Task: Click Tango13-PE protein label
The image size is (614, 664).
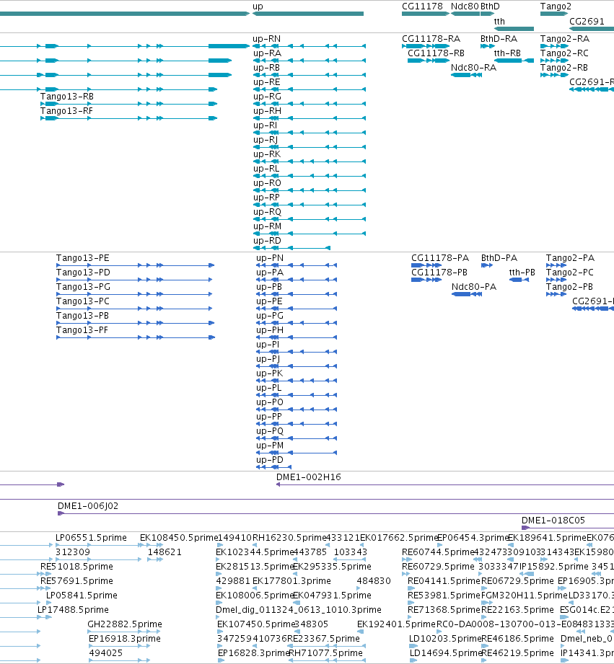Action: [82, 258]
